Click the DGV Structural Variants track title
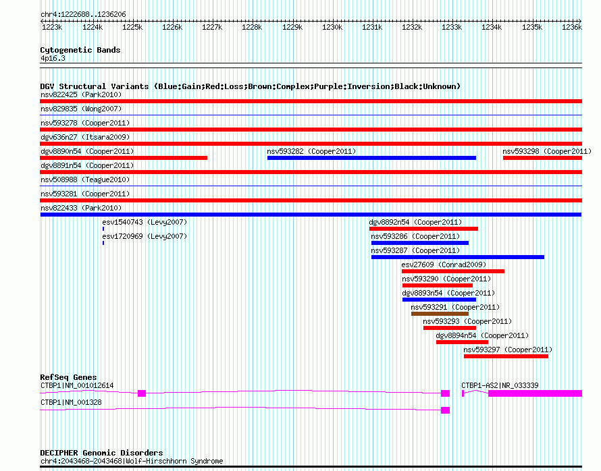 [x=251, y=86]
